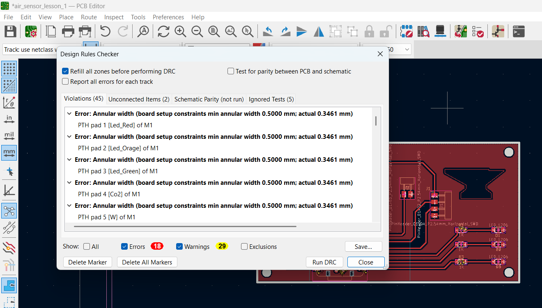Update PCB from schematic icon
This screenshot has width=542, height=308.
(461, 31)
